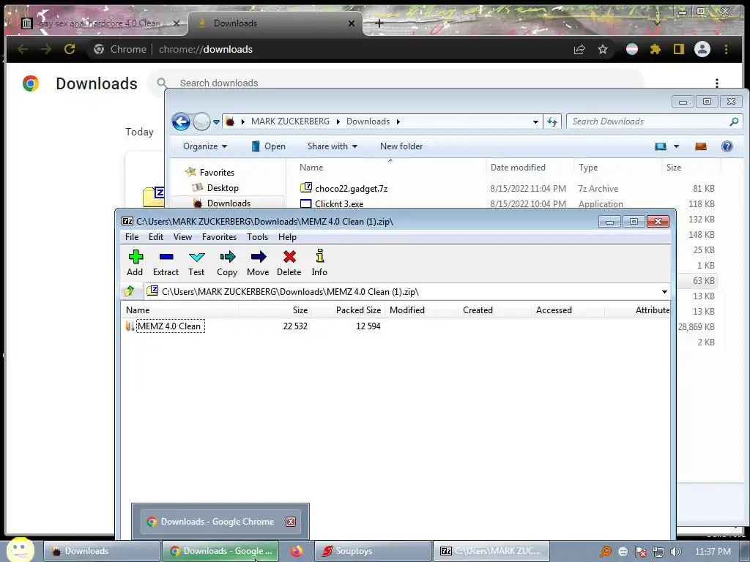Open the Chrome three-dot menu

coord(726,49)
